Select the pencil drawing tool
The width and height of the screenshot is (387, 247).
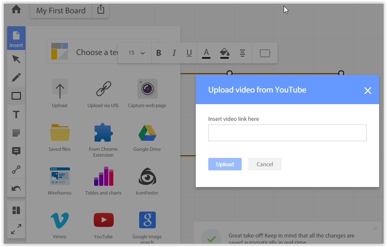coord(16,77)
